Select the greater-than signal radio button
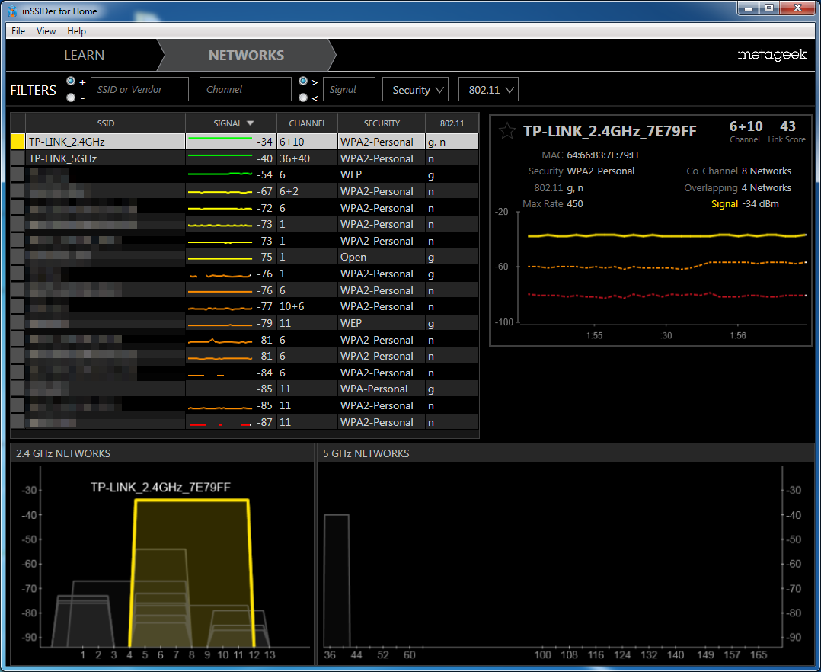 [303, 82]
